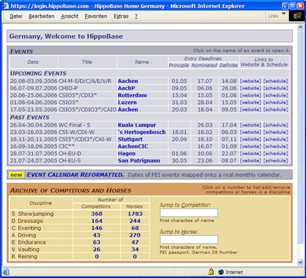The height and width of the screenshot is (278, 306).
Task: Open the AachP event
Action: pyautogui.click(x=126, y=88)
